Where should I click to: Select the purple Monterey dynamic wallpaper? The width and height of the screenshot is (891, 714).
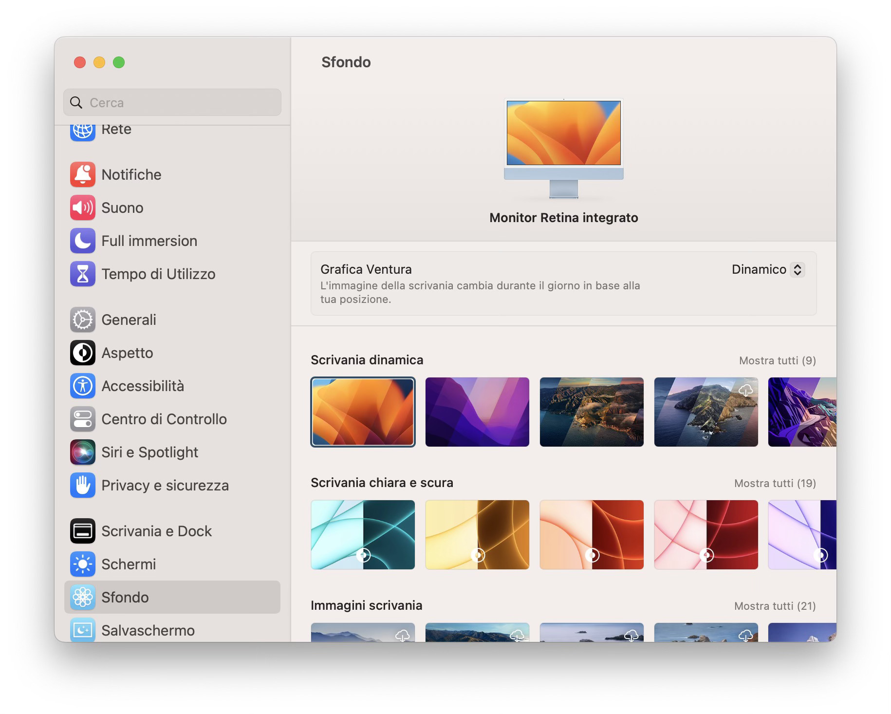477,412
